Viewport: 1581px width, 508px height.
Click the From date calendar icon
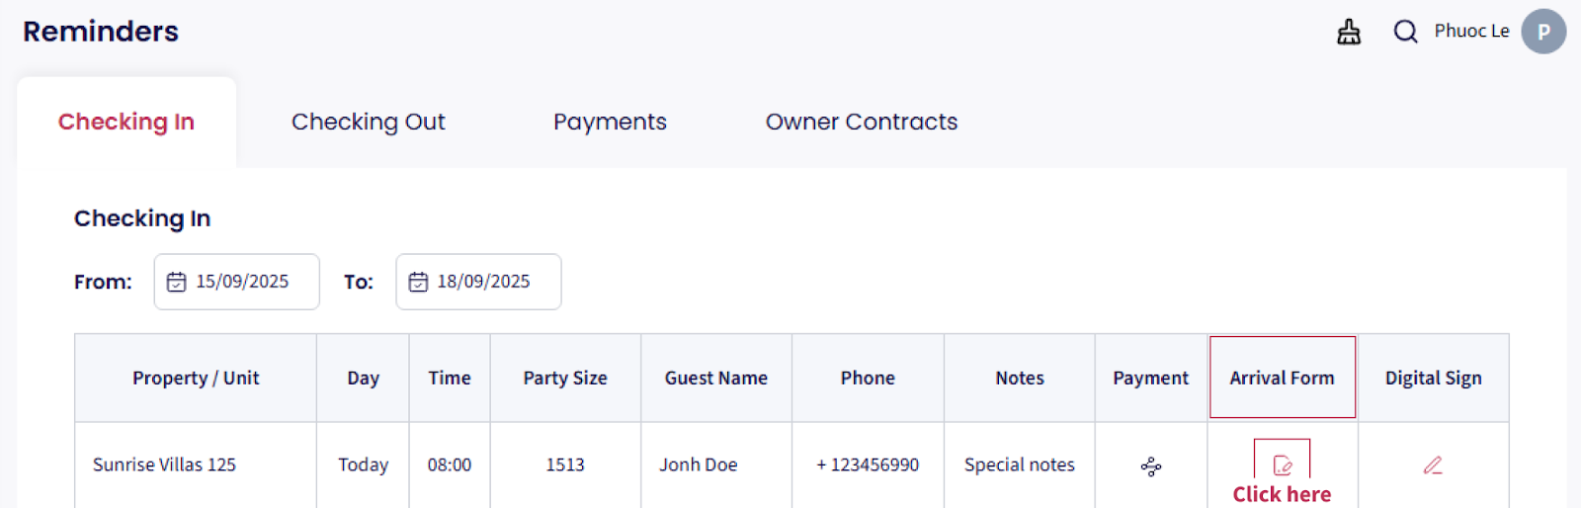click(x=177, y=282)
